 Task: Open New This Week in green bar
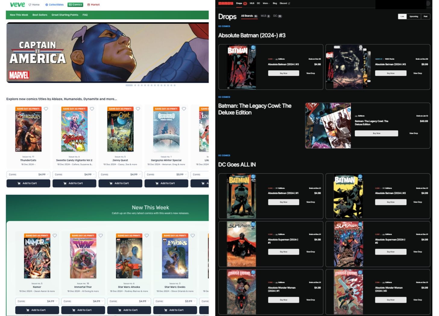coord(19,15)
